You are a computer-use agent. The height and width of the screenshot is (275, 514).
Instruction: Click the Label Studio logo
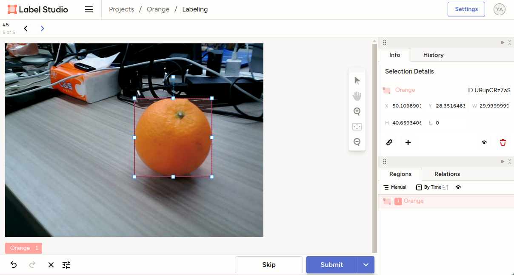(38, 9)
